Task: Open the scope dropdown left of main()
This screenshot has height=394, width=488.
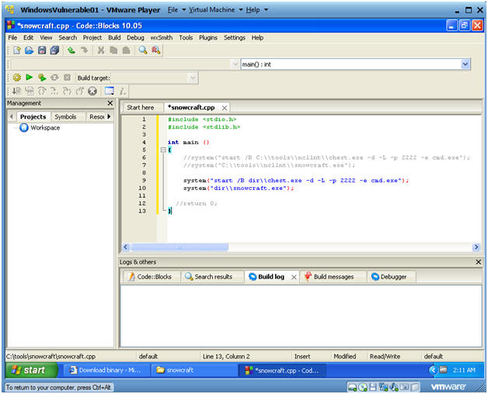Action: pyautogui.click(x=235, y=64)
